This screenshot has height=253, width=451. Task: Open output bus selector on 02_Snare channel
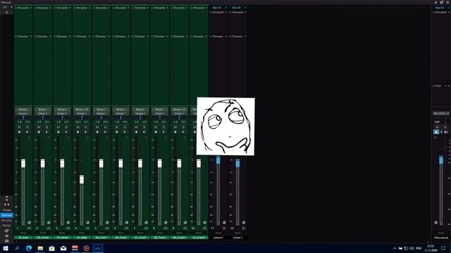43,113
